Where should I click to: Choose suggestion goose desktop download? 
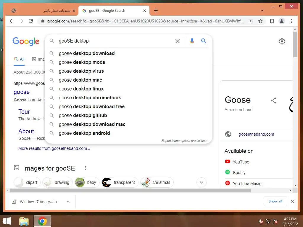point(129,53)
